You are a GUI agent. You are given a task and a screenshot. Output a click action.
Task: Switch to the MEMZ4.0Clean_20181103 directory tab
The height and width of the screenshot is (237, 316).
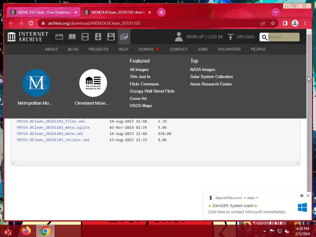(x=118, y=12)
